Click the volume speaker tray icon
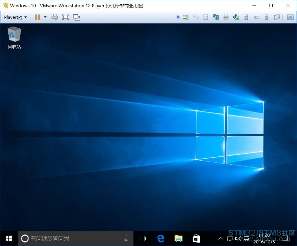 tap(238, 238)
